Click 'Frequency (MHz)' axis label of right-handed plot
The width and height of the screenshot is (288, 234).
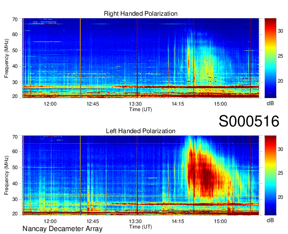6,58
